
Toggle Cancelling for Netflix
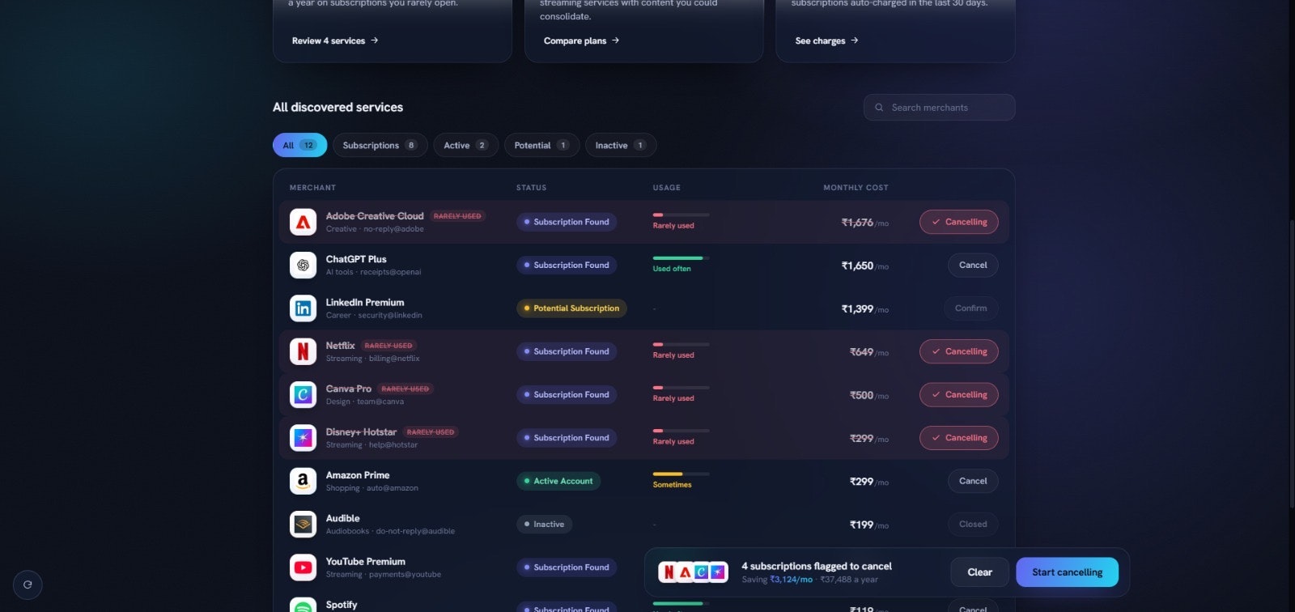[x=958, y=351]
